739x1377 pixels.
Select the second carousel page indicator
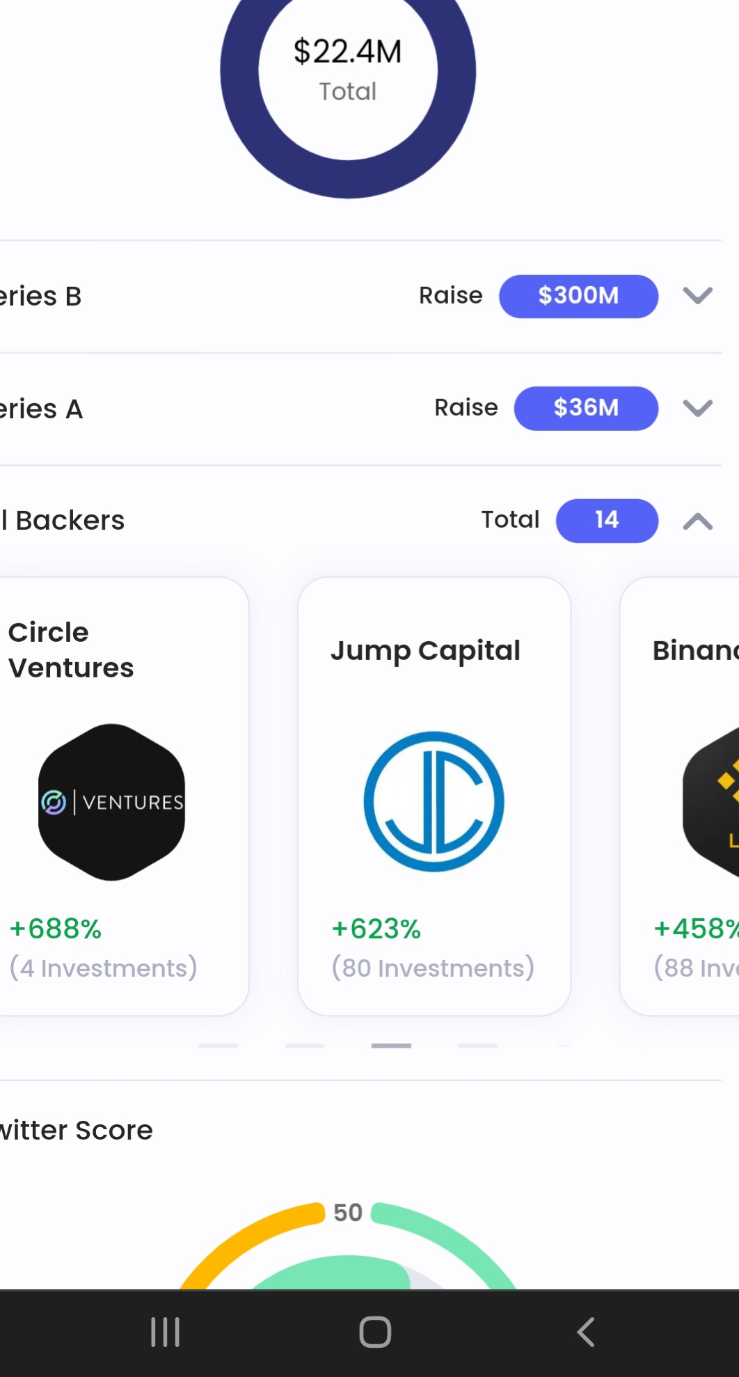click(305, 1046)
